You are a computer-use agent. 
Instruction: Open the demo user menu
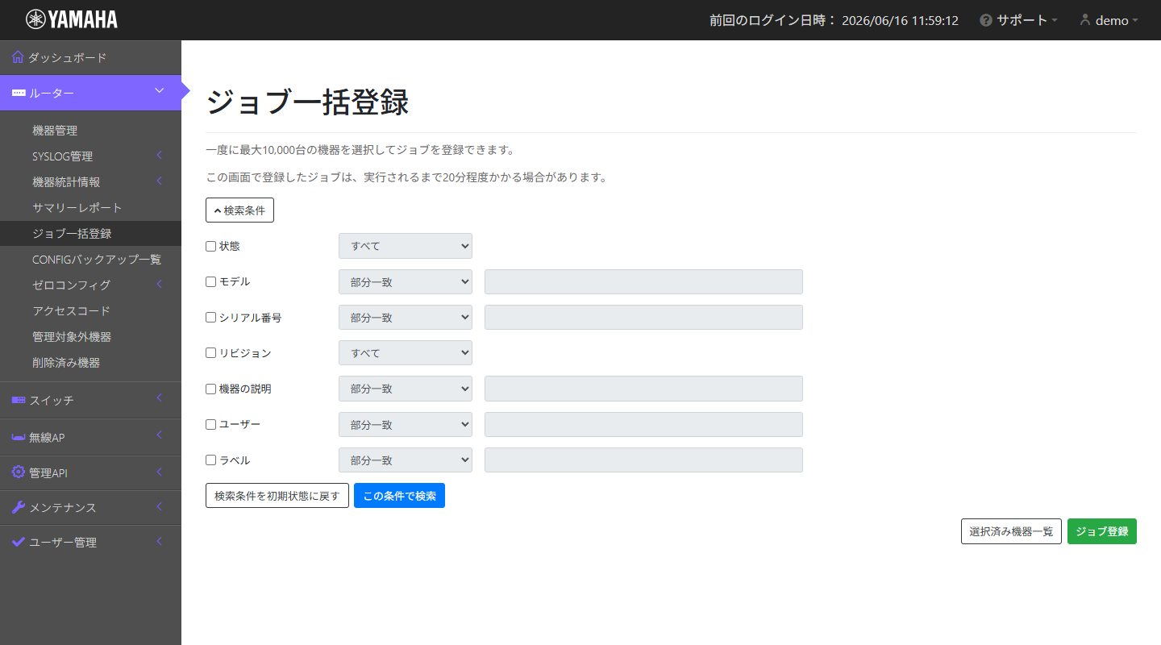pos(1109,20)
